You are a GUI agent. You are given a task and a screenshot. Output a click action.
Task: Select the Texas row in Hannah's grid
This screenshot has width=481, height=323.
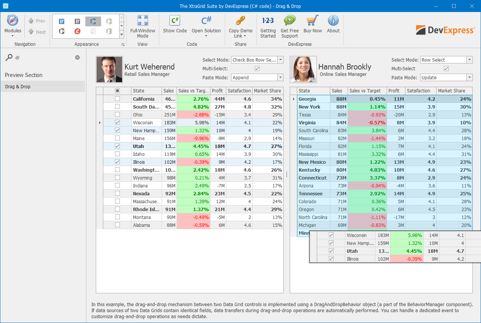tap(384, 115)
